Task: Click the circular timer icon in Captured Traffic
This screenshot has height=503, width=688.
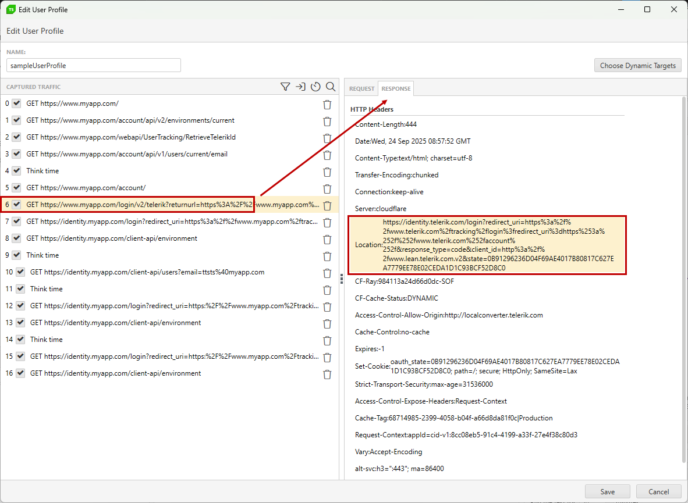Action: tap(315, 87)
